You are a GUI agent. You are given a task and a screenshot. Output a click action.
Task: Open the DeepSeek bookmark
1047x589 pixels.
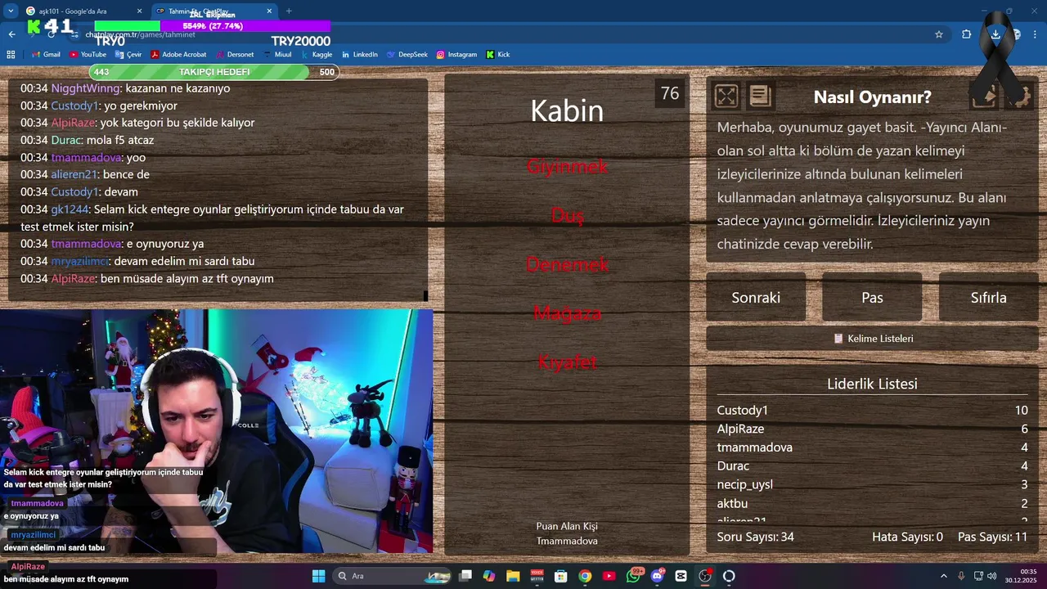click(x=407, y=55)
